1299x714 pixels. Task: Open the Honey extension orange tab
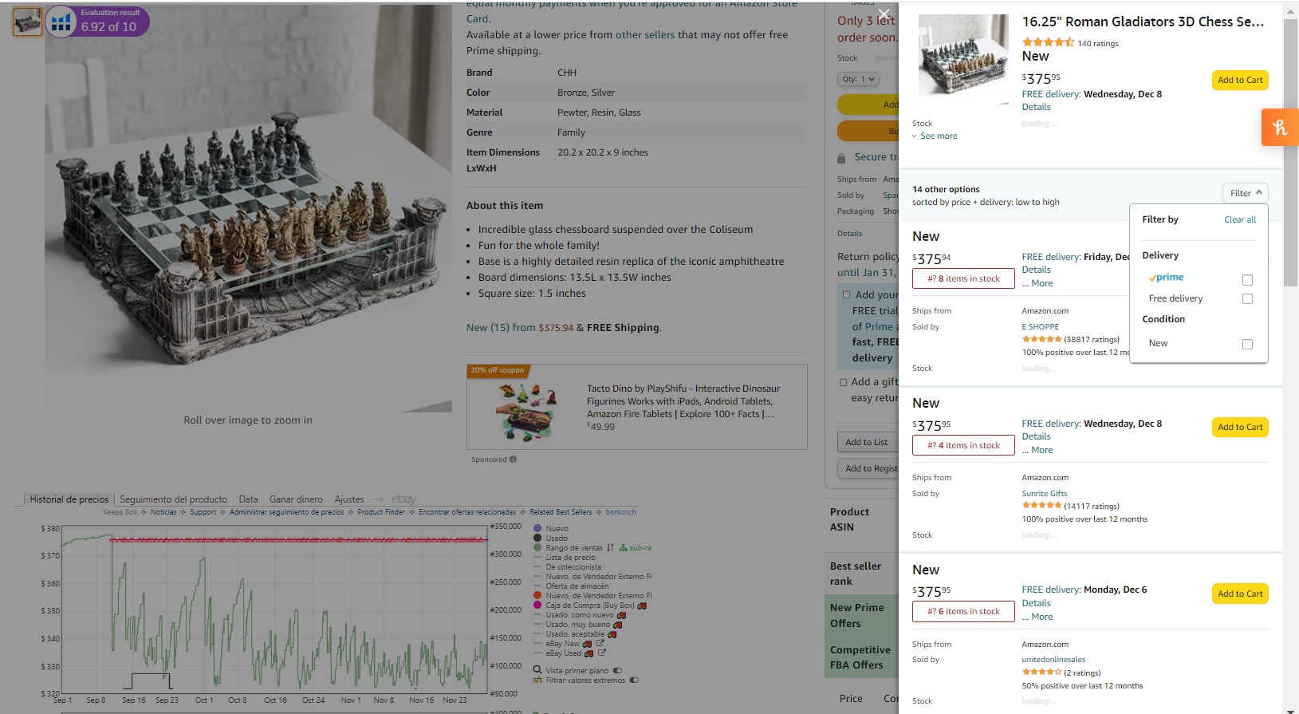1280,127
